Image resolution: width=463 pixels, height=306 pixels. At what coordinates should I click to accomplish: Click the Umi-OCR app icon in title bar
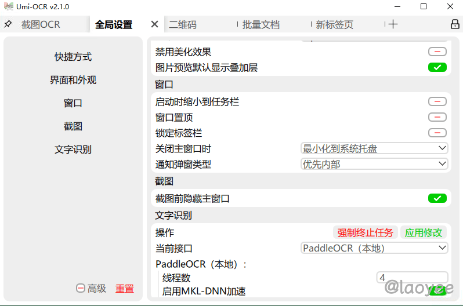(8, 6)
